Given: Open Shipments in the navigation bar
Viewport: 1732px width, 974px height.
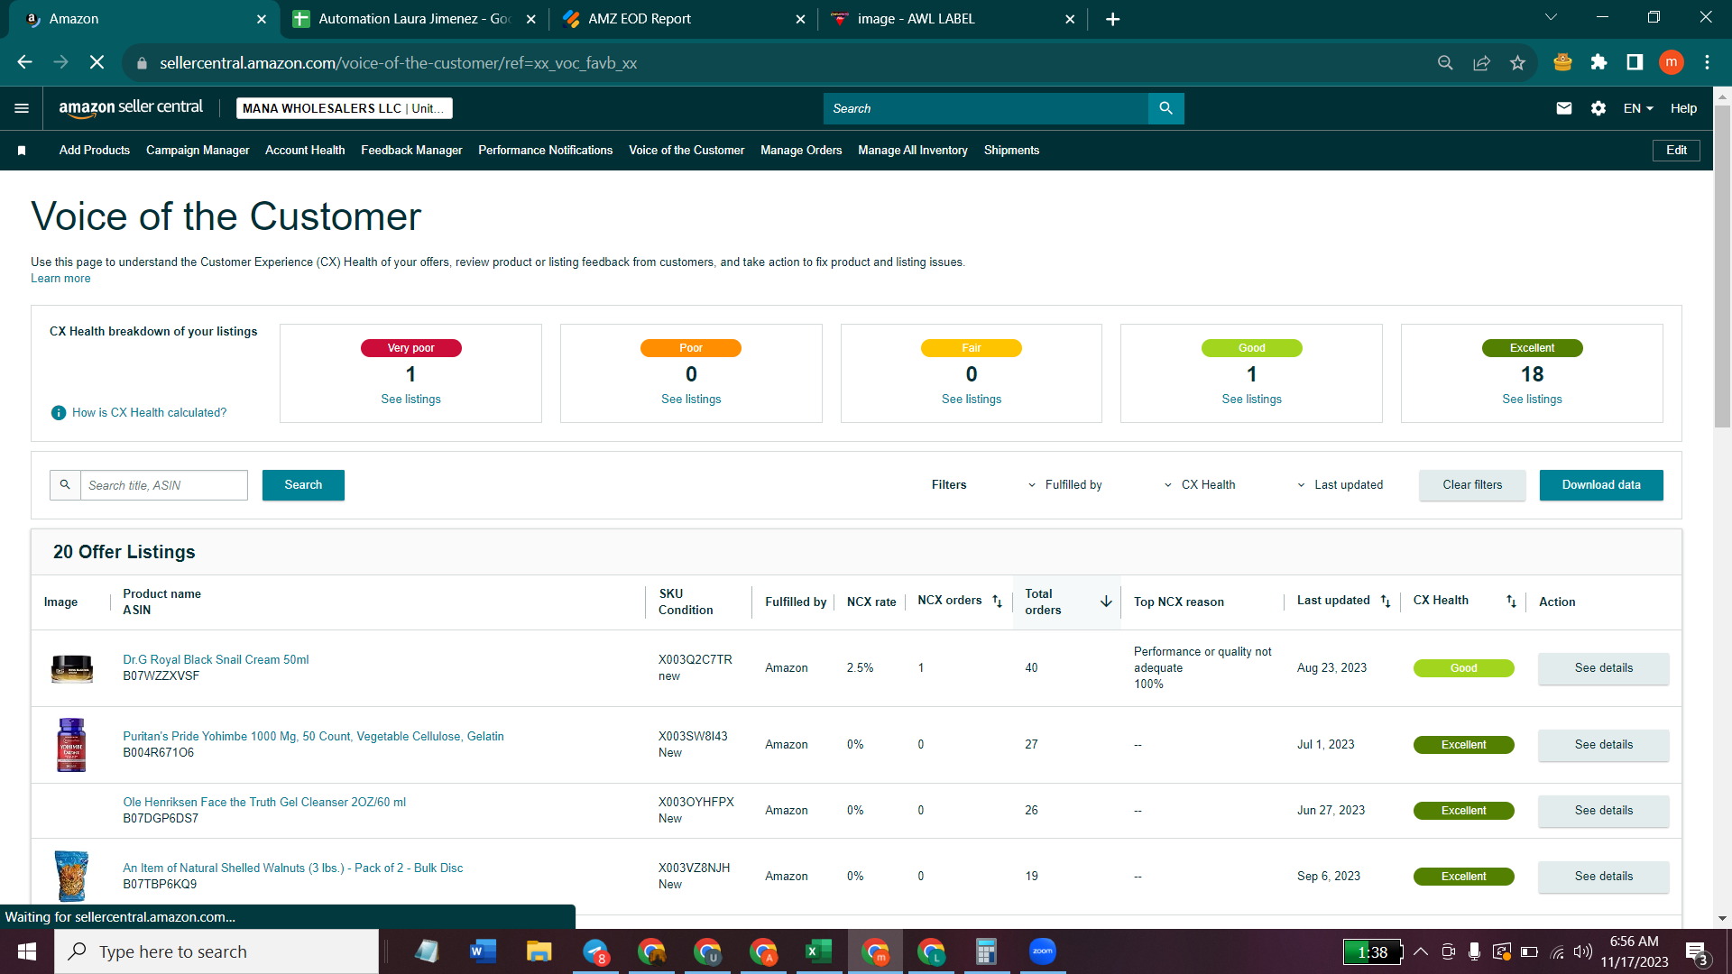Looking at the screenshot, I should point(1011,151).
